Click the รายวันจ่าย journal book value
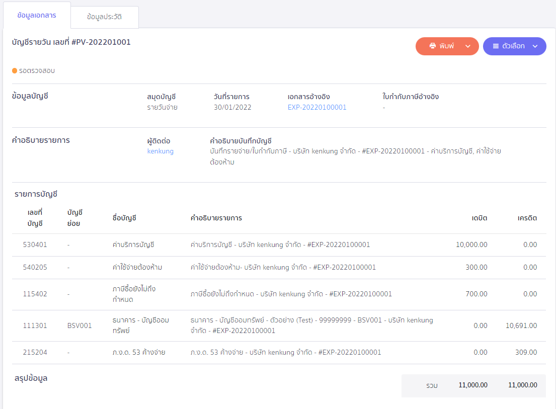The height and width of the screenshot is (409, 556). [x=163, y=107]
